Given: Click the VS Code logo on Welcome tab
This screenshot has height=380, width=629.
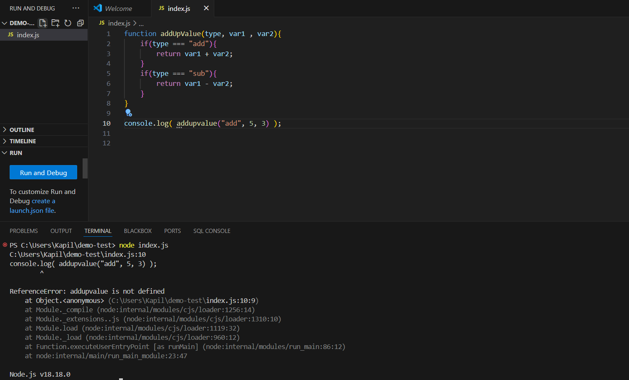Looking at the screenshot, I should [98, 8].
